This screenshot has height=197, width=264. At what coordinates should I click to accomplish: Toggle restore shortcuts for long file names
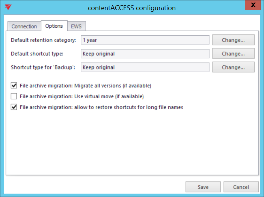[x=14, y=107]
